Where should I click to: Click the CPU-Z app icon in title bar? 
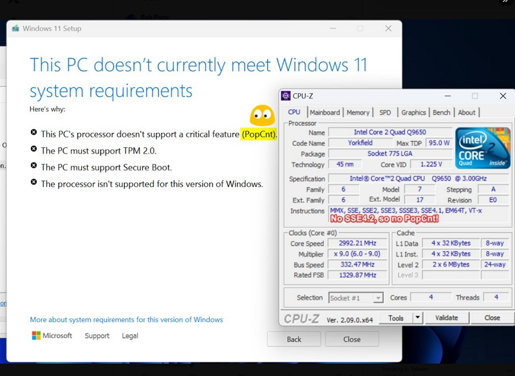286,96
